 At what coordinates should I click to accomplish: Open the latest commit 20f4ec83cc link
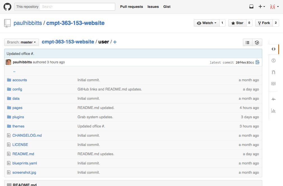pyautogui.click(x=245, y=62)
